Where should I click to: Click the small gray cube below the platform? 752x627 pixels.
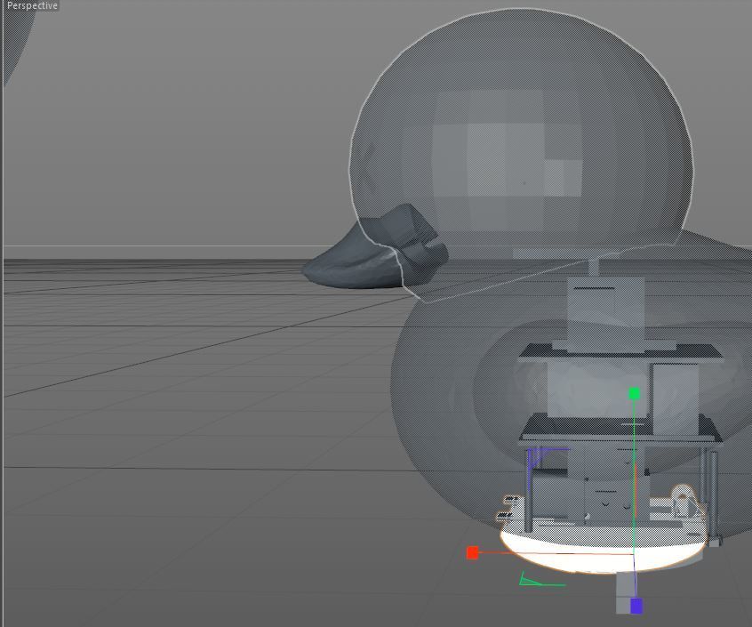click(x=622, y=591)
